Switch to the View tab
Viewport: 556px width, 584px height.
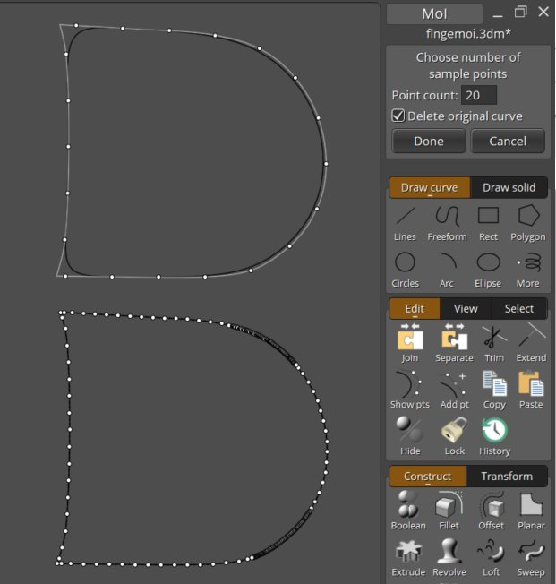[x=466, y=308]
